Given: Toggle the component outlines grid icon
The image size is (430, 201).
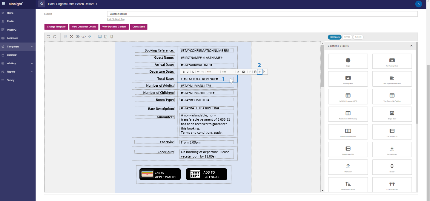Looking at the screenshot, I should 66,37.
